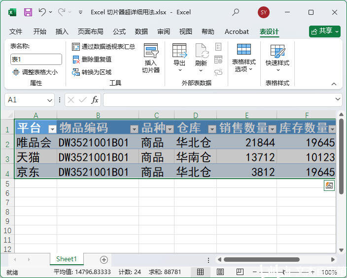347x278 pixels.
Task: Switch to Page Break Preview view
Action: point(240,272)
